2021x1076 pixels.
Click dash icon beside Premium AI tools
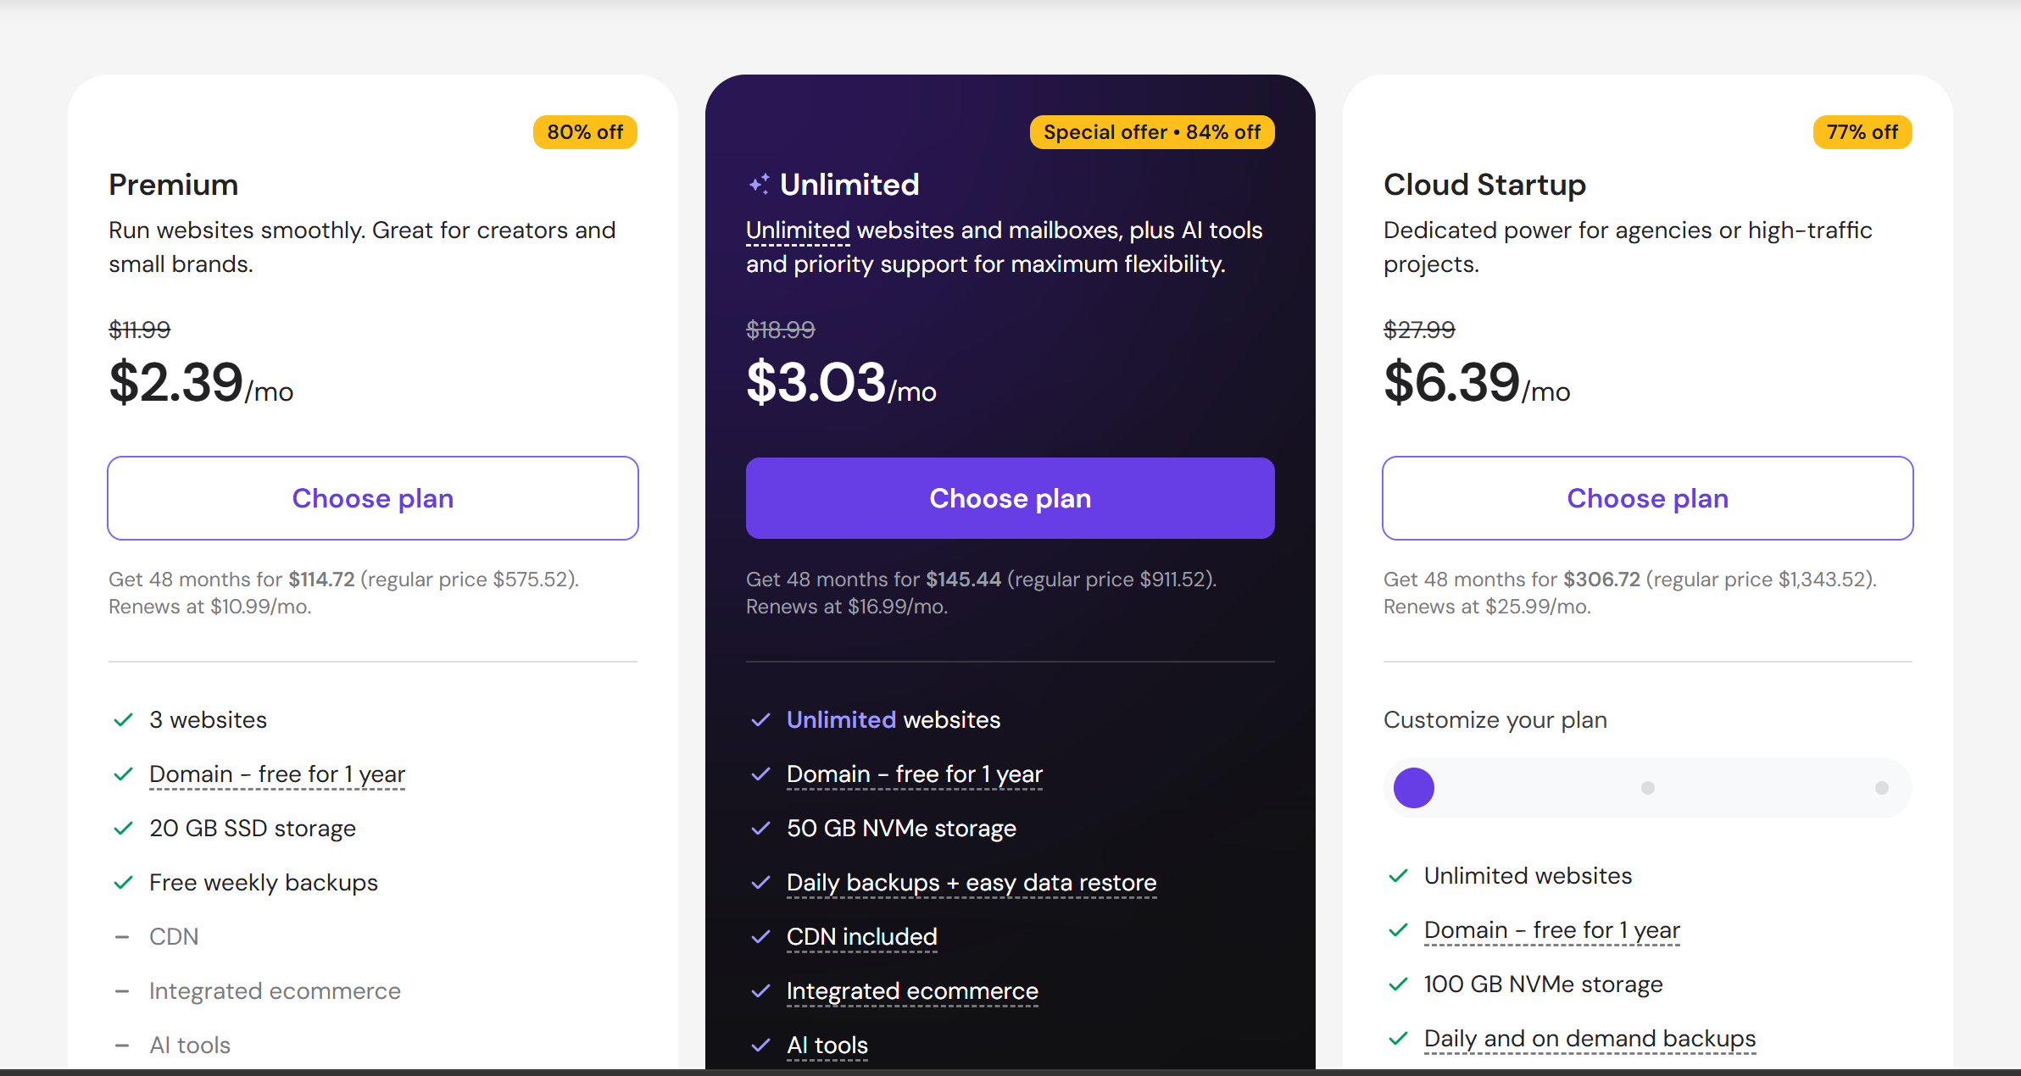click(122, 1045)
